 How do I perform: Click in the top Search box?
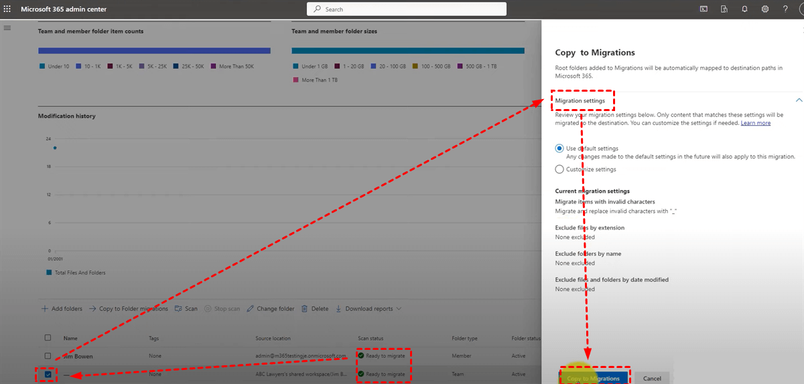(407, 9)
